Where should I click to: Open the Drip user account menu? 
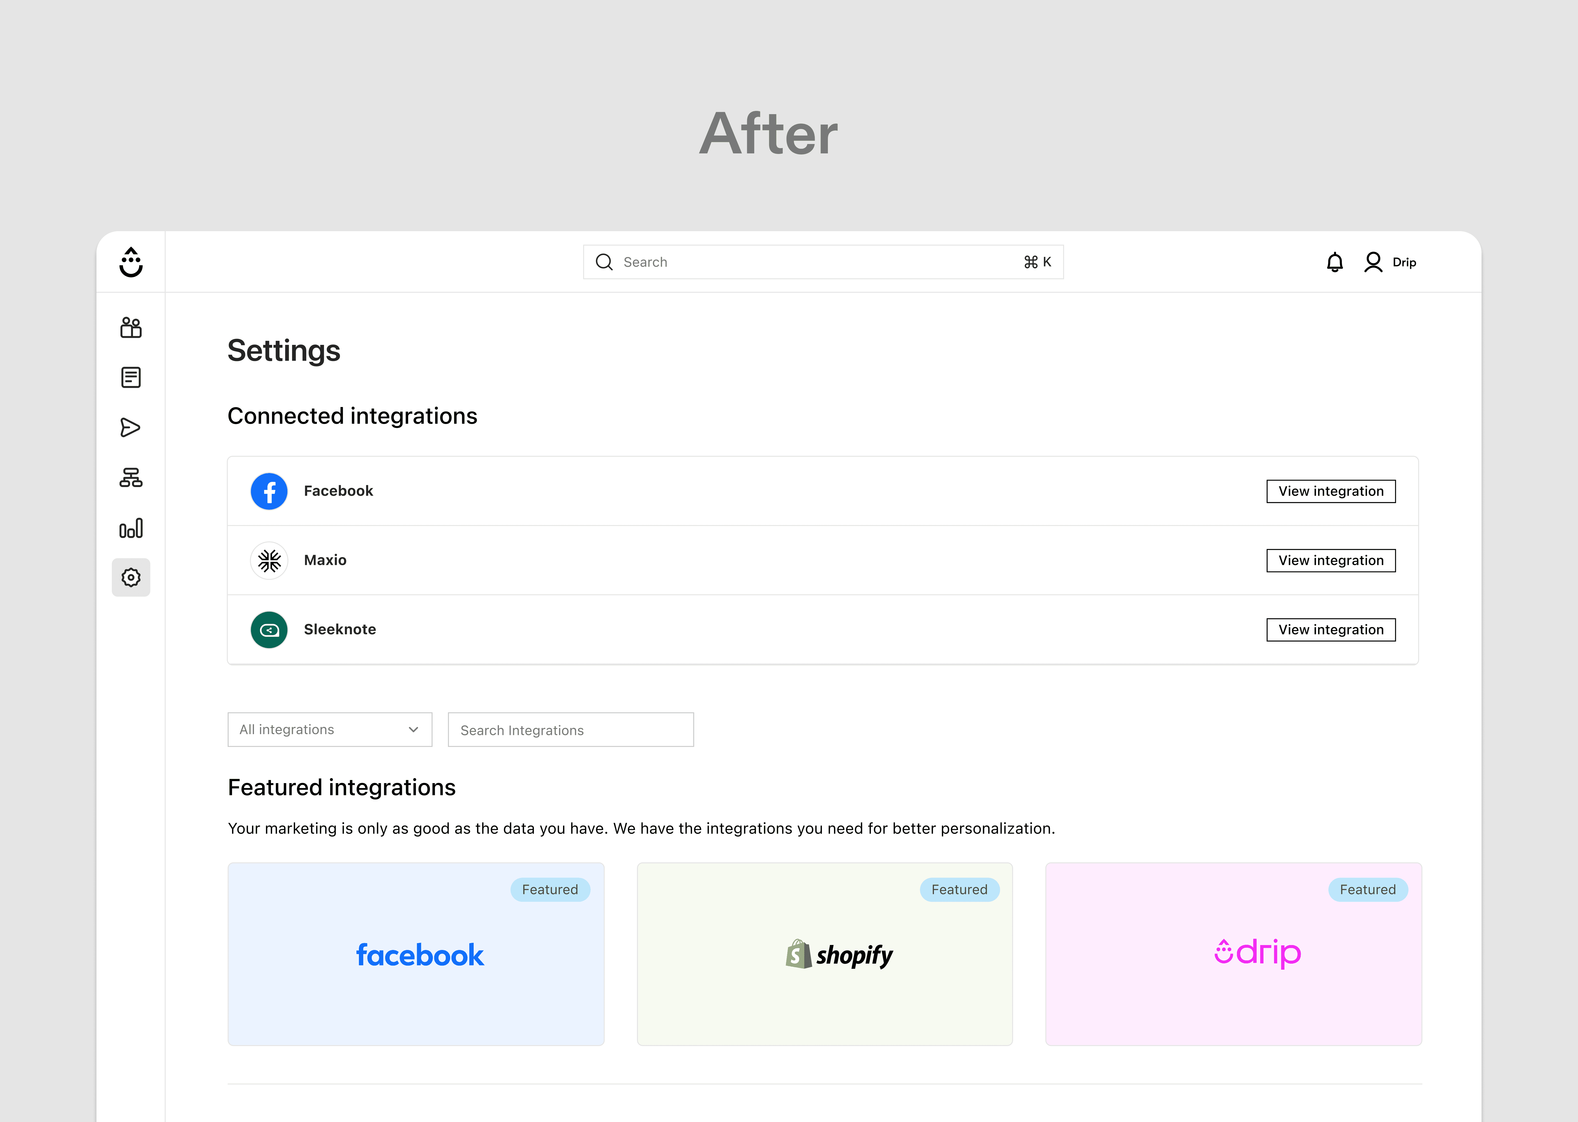pos(1390,262)
